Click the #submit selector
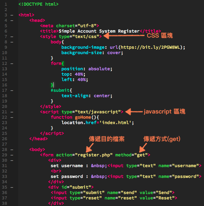This screenshot has width=204, height=206. click(x=60, y=90)
